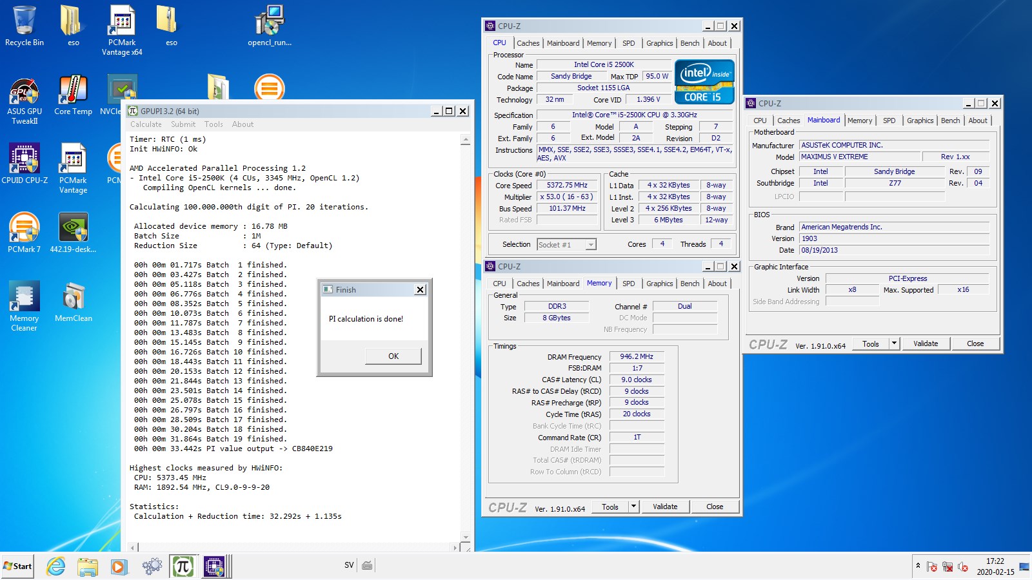
Task: Click the Multiplier value x 53.0
Action: pyautogui.click(x=567, y=197)
